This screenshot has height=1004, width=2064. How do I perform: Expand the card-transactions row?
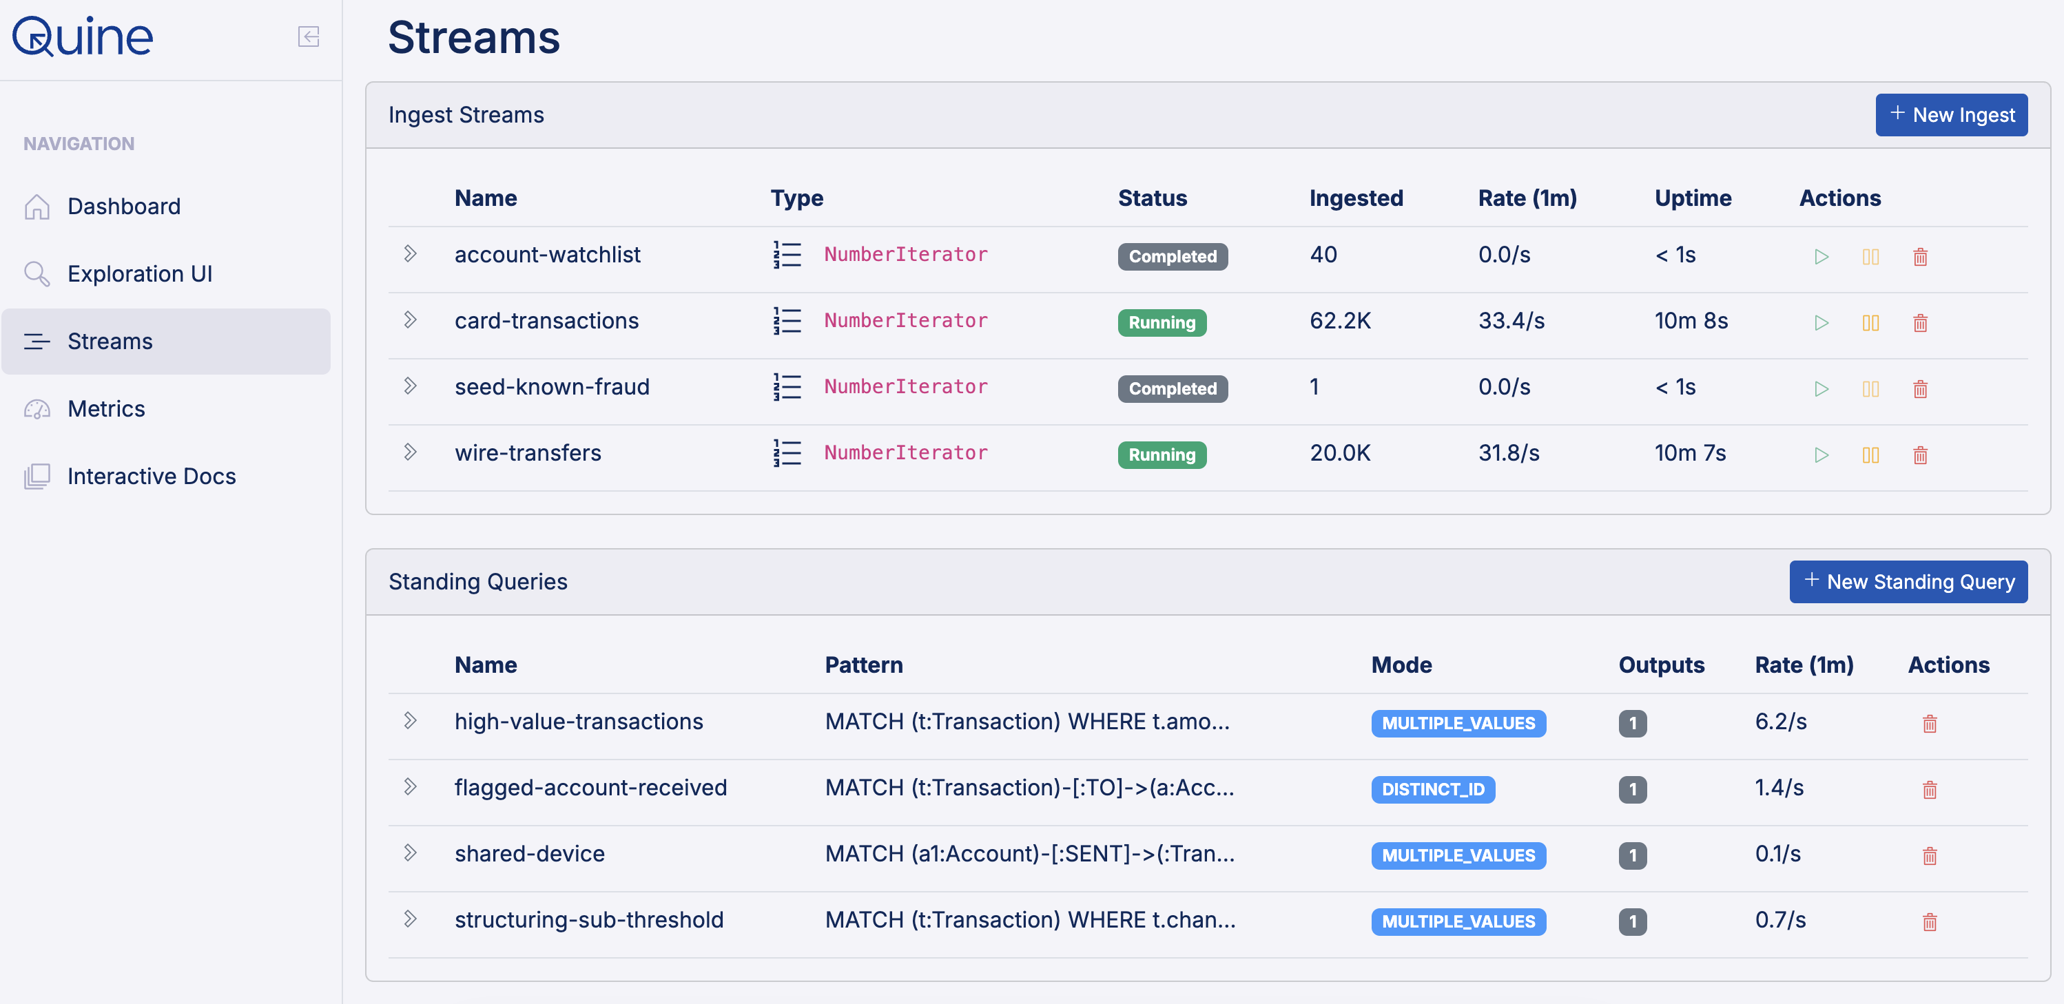coord(410,320)
